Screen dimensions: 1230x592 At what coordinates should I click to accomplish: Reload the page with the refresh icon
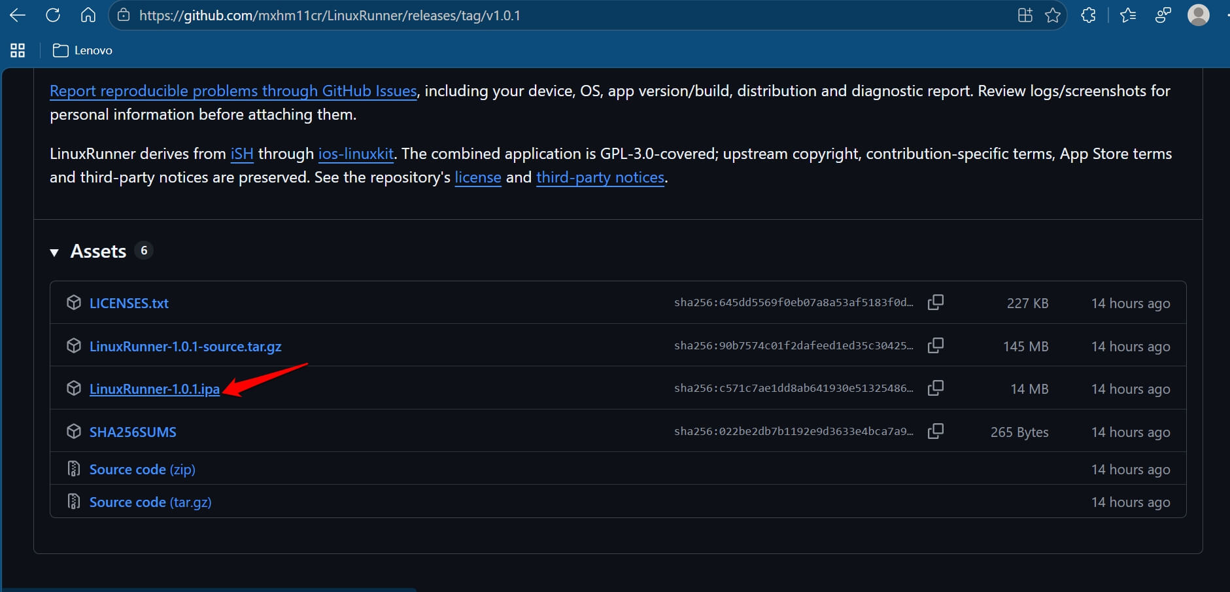(53, 15)
